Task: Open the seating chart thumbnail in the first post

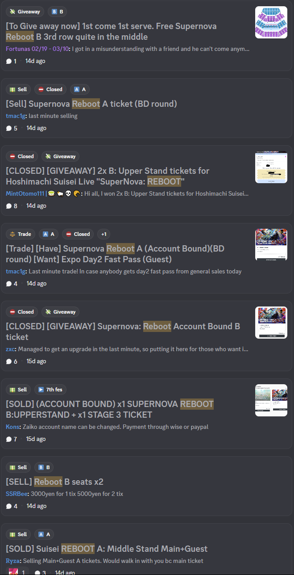Action: (x=271, y=22)
